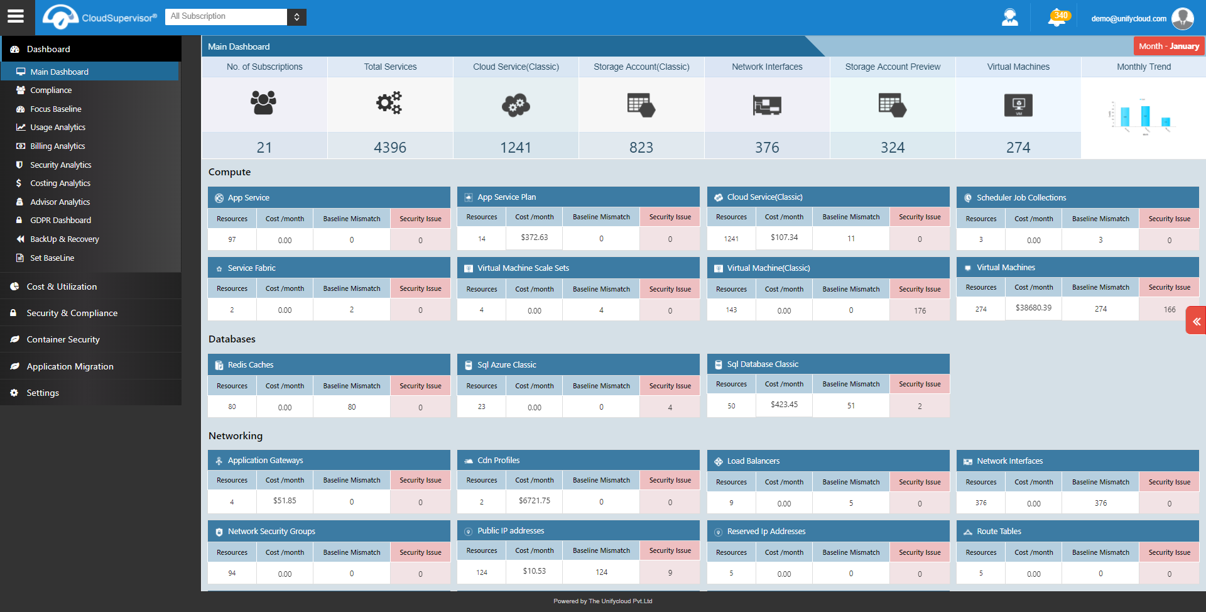1206x612 pixels.
Task: Click Reserved Ip Addresses card header
Action: pos(828,531)
